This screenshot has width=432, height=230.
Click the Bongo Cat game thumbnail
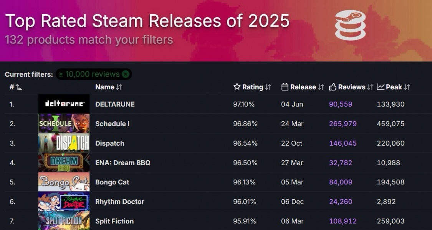pos(63,182)
